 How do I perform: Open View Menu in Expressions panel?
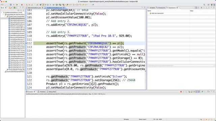tap(209, 8)
